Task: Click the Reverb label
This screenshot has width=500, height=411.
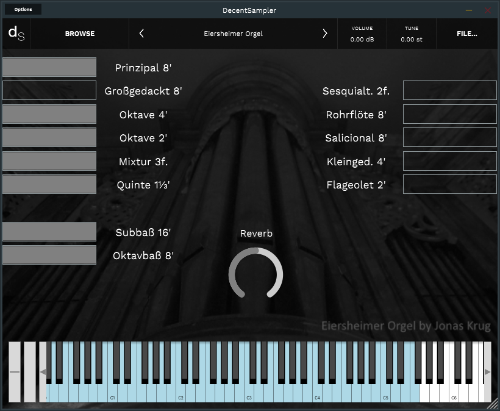Action: (256, 234)
